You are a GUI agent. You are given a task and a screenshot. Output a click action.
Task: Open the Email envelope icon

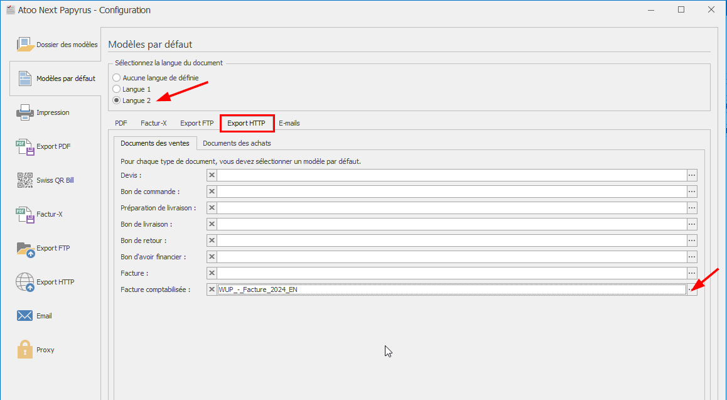click(x=24, y=316)
